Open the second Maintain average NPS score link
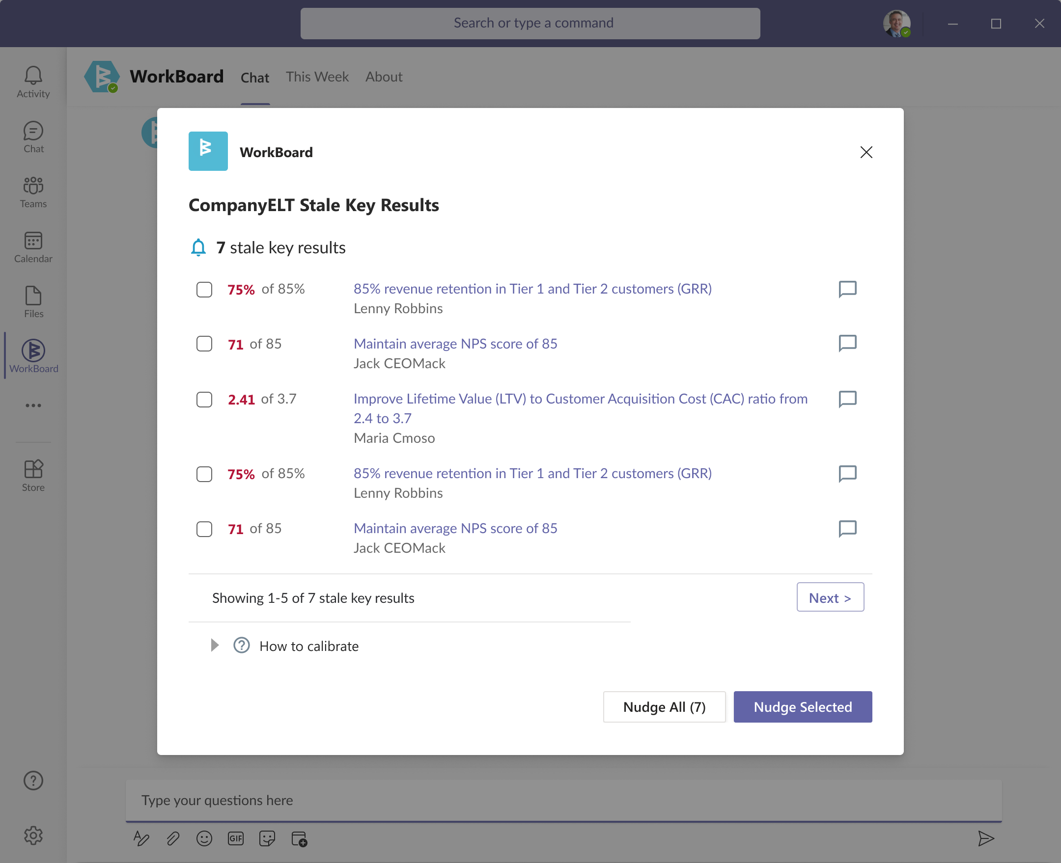This screenshot has width=1061, height=863. (456, 528)
